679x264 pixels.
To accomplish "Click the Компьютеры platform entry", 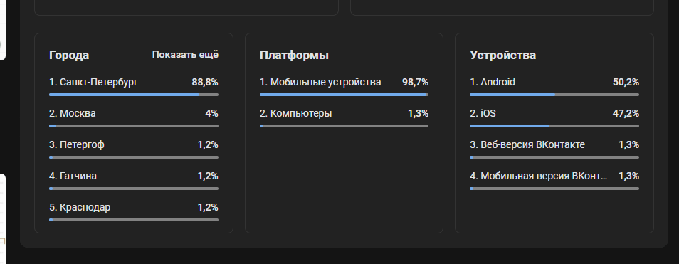I will (344, 117).
